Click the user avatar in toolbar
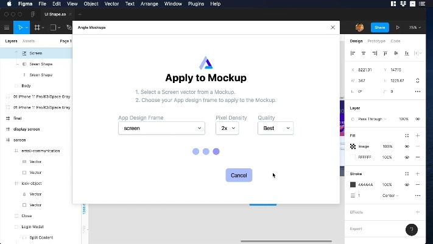The image size is (433, 244). pyautogui.click(x=359, y=27)
